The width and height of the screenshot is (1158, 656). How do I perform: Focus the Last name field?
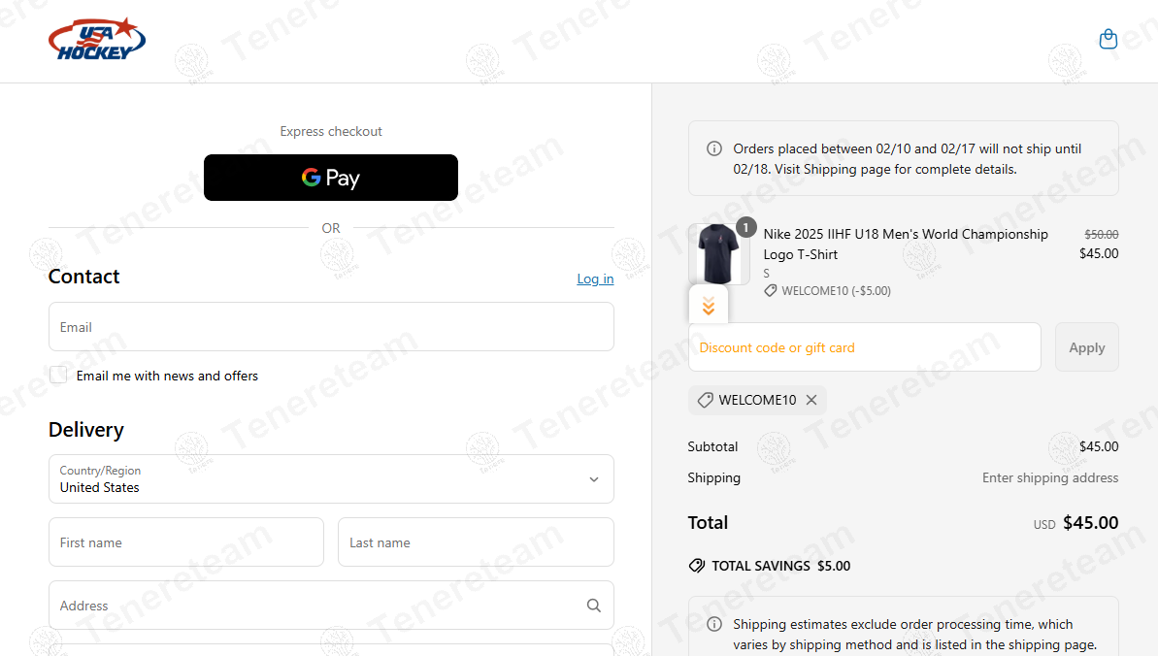(476, 542)
